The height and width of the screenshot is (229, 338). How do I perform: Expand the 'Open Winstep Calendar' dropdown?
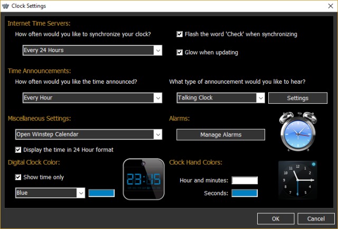click(x=88, y=134)
